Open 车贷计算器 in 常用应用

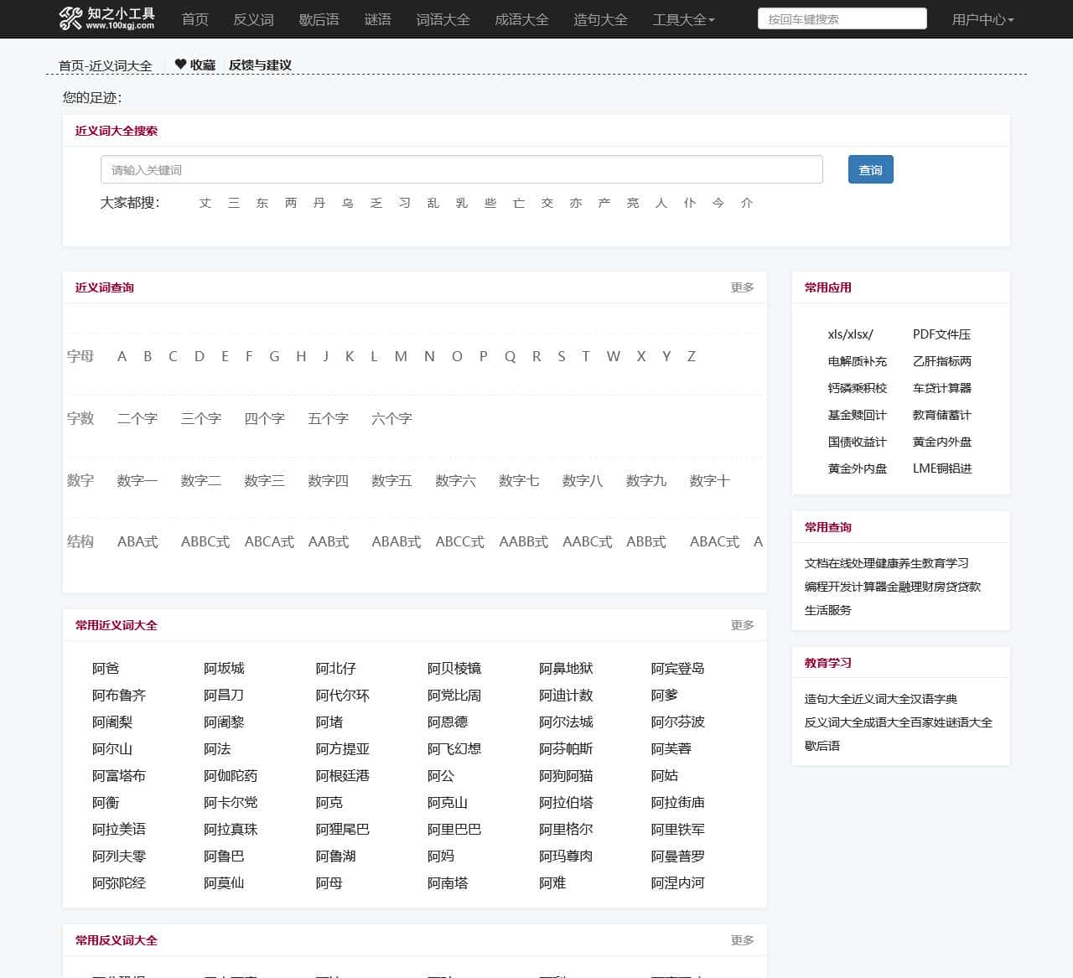pos(941,388)
